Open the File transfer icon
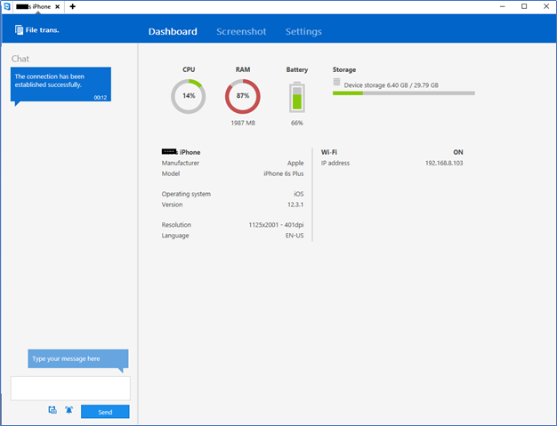The height and width of the screenshot is (426, 557). 20,31
